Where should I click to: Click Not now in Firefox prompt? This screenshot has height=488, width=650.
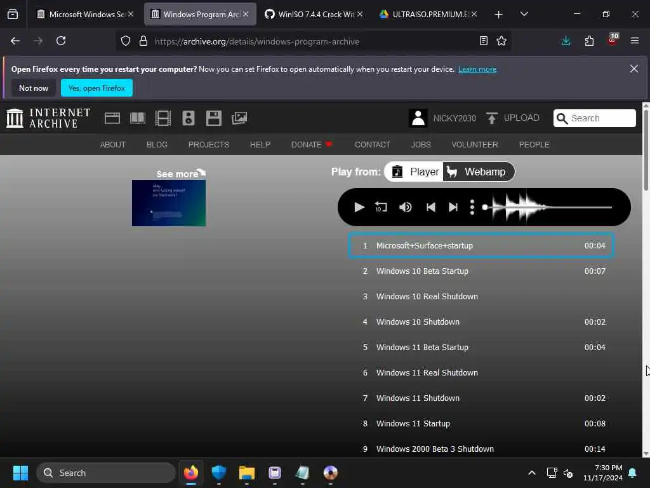coord(34,88)
